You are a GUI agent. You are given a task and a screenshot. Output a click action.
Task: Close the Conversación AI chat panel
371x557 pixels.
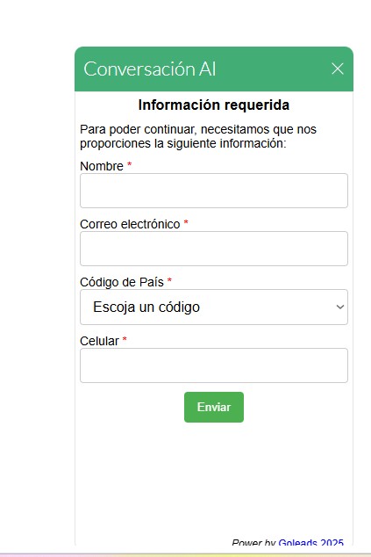tap(338, 69)
